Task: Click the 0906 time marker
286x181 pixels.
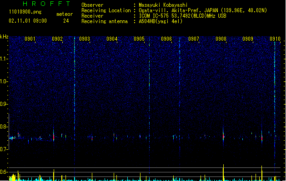Action: (166, 39)
